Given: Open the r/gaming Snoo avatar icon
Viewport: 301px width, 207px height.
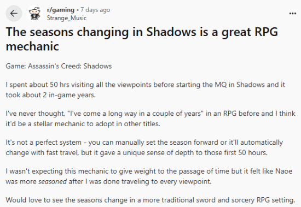Looking at the screenshot, I should tap(34, 14).
